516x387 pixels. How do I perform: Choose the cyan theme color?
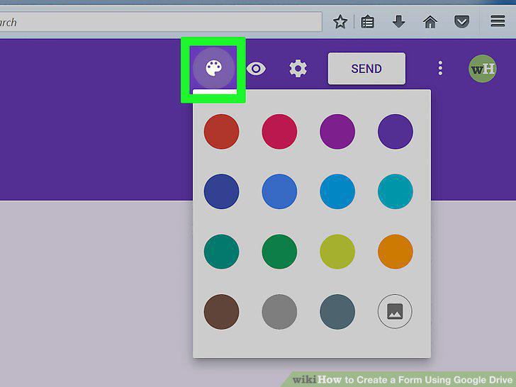(396, 191)
